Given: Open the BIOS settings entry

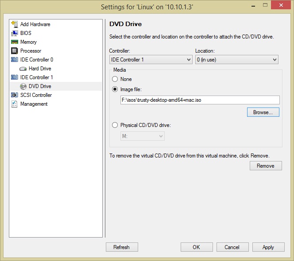Looking at the screenshot, I should (x=26, y=33).
